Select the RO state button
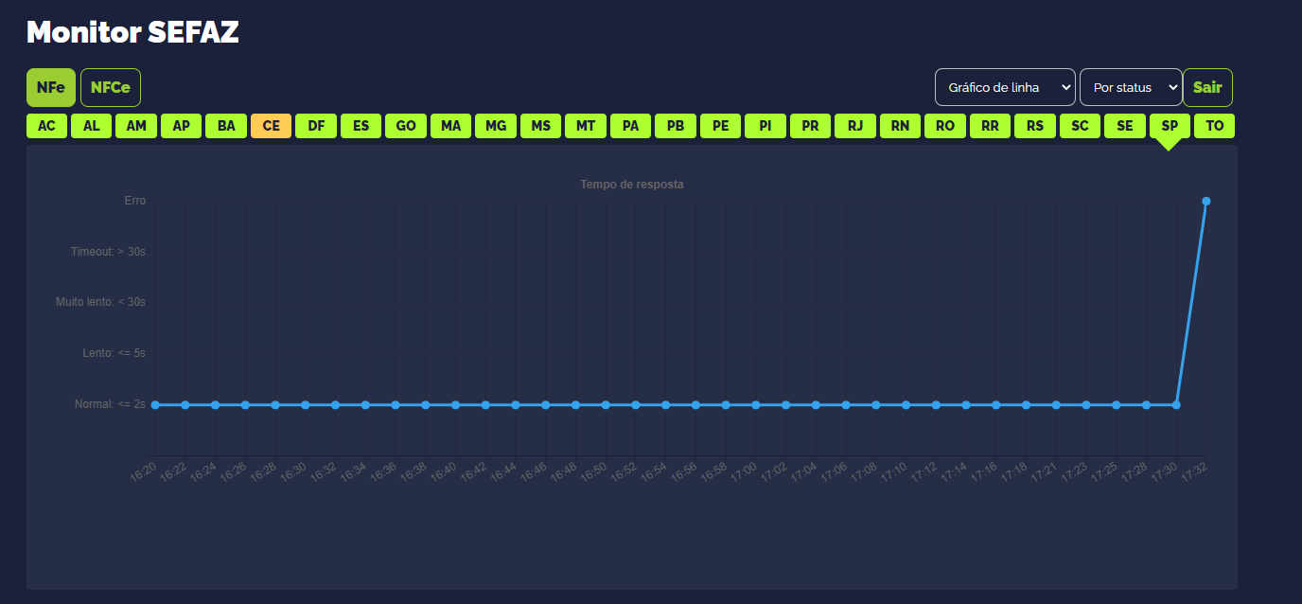The height and width of the screenshot is (604, 1302). tap(945, 126)
